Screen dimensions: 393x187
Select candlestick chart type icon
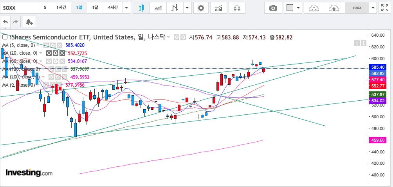141,8
